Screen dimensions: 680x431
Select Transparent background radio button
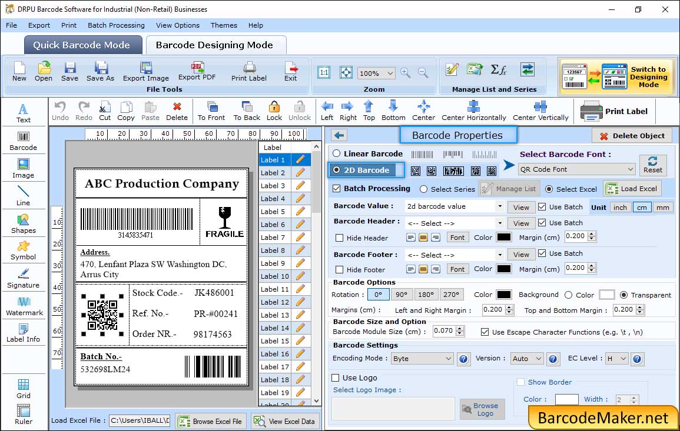click(623, 295)
